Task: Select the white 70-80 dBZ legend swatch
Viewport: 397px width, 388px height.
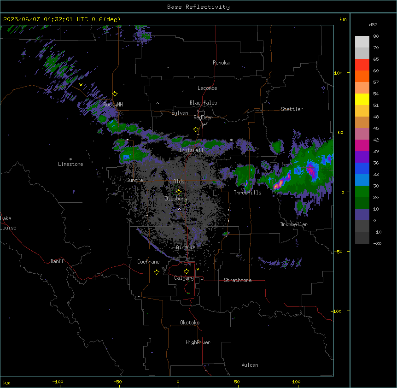Action: coord(362,42)
